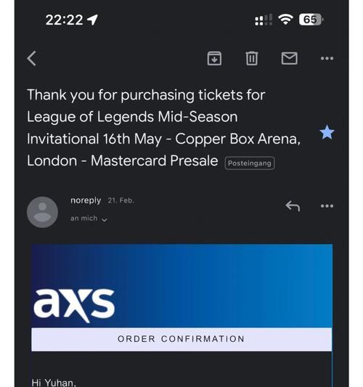Tap the '21. Feb.' date stamp
Viewport: 363px width, 387px height.
(121, 200)
